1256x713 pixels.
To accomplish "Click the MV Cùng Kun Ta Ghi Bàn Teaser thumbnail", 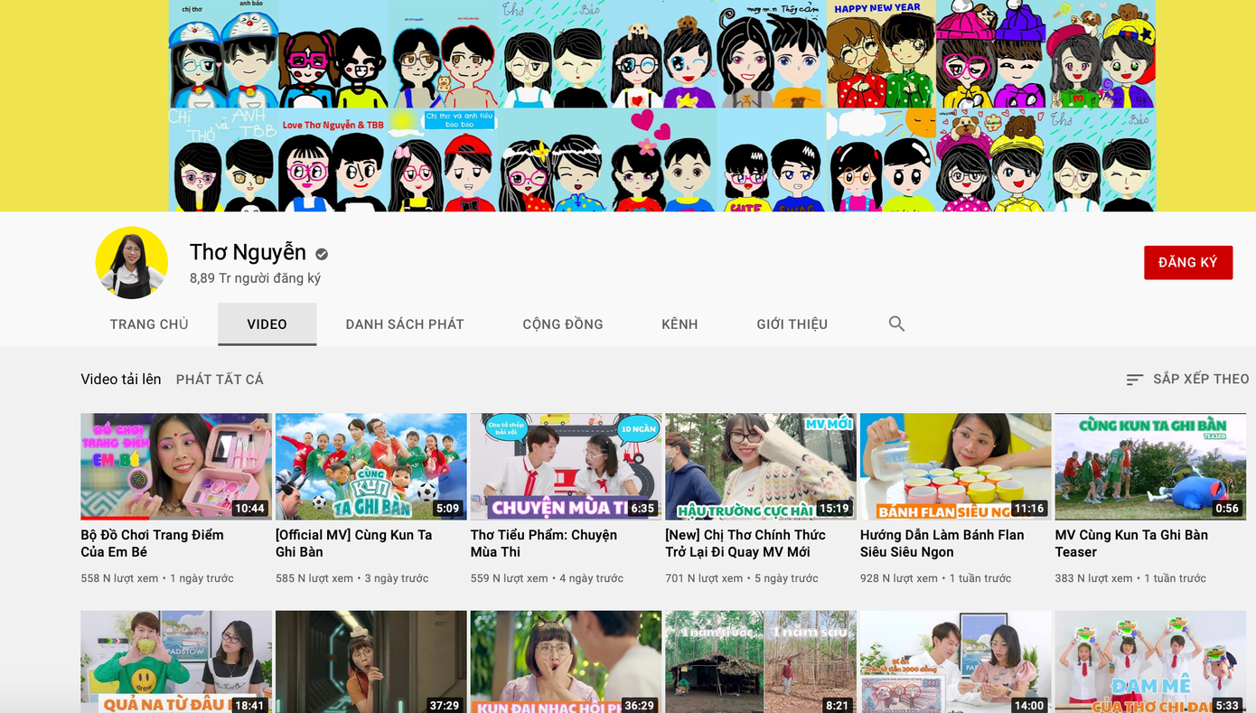I will pos(1149,466).
